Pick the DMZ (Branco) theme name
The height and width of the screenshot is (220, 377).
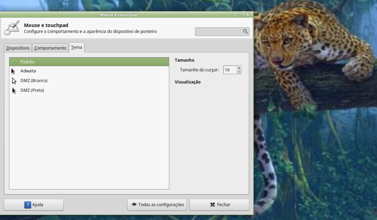pyautogui.click(x=34, y=80)
